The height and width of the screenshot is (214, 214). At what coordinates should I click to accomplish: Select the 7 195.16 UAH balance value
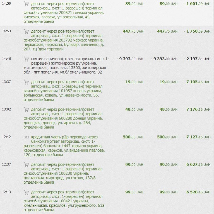pyautogui.click(x=198, y=82)
